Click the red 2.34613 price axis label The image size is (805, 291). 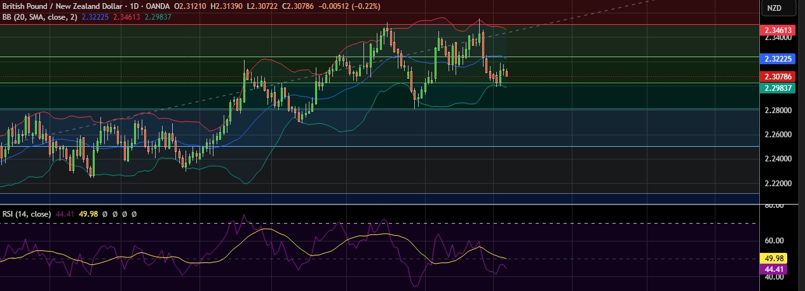[778, 30]
